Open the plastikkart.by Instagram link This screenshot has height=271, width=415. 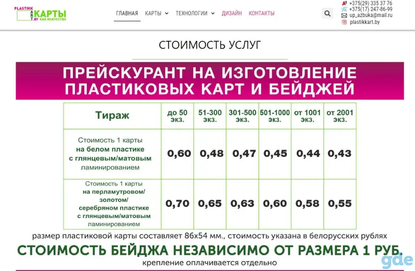(x=365, y=22)
